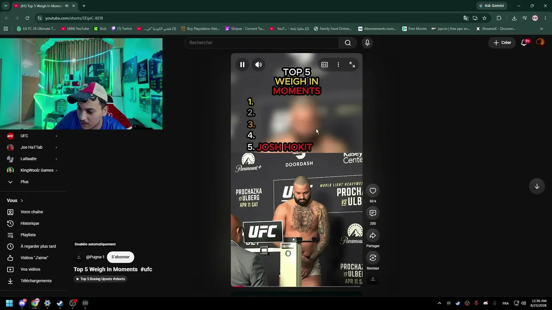Open Chrome downloads icon
This screenshot has height=310, width=552.
click(514, 18)
